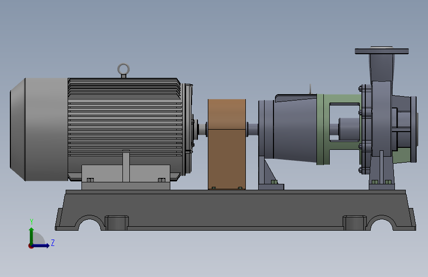428x277 pixels.
Task: Select the left anchor boss on the base
Action: click(117, 223)
